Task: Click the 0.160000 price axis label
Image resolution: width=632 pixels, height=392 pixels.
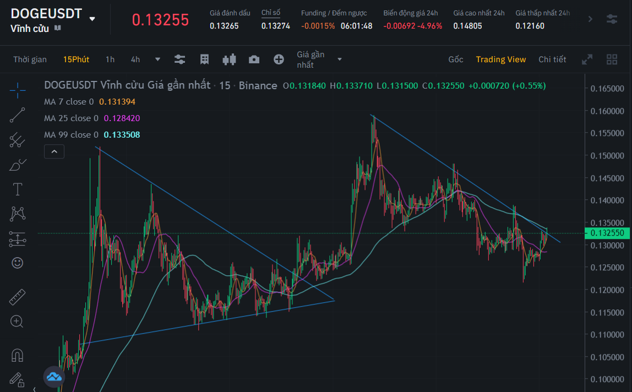Action: [607, 111]
